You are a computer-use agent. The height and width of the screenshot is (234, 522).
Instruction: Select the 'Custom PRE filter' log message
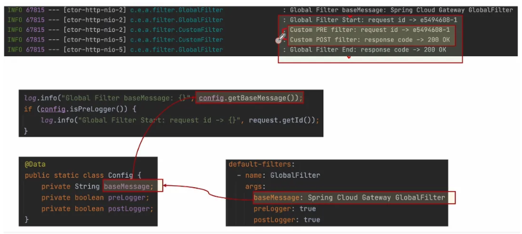point(370,30)
